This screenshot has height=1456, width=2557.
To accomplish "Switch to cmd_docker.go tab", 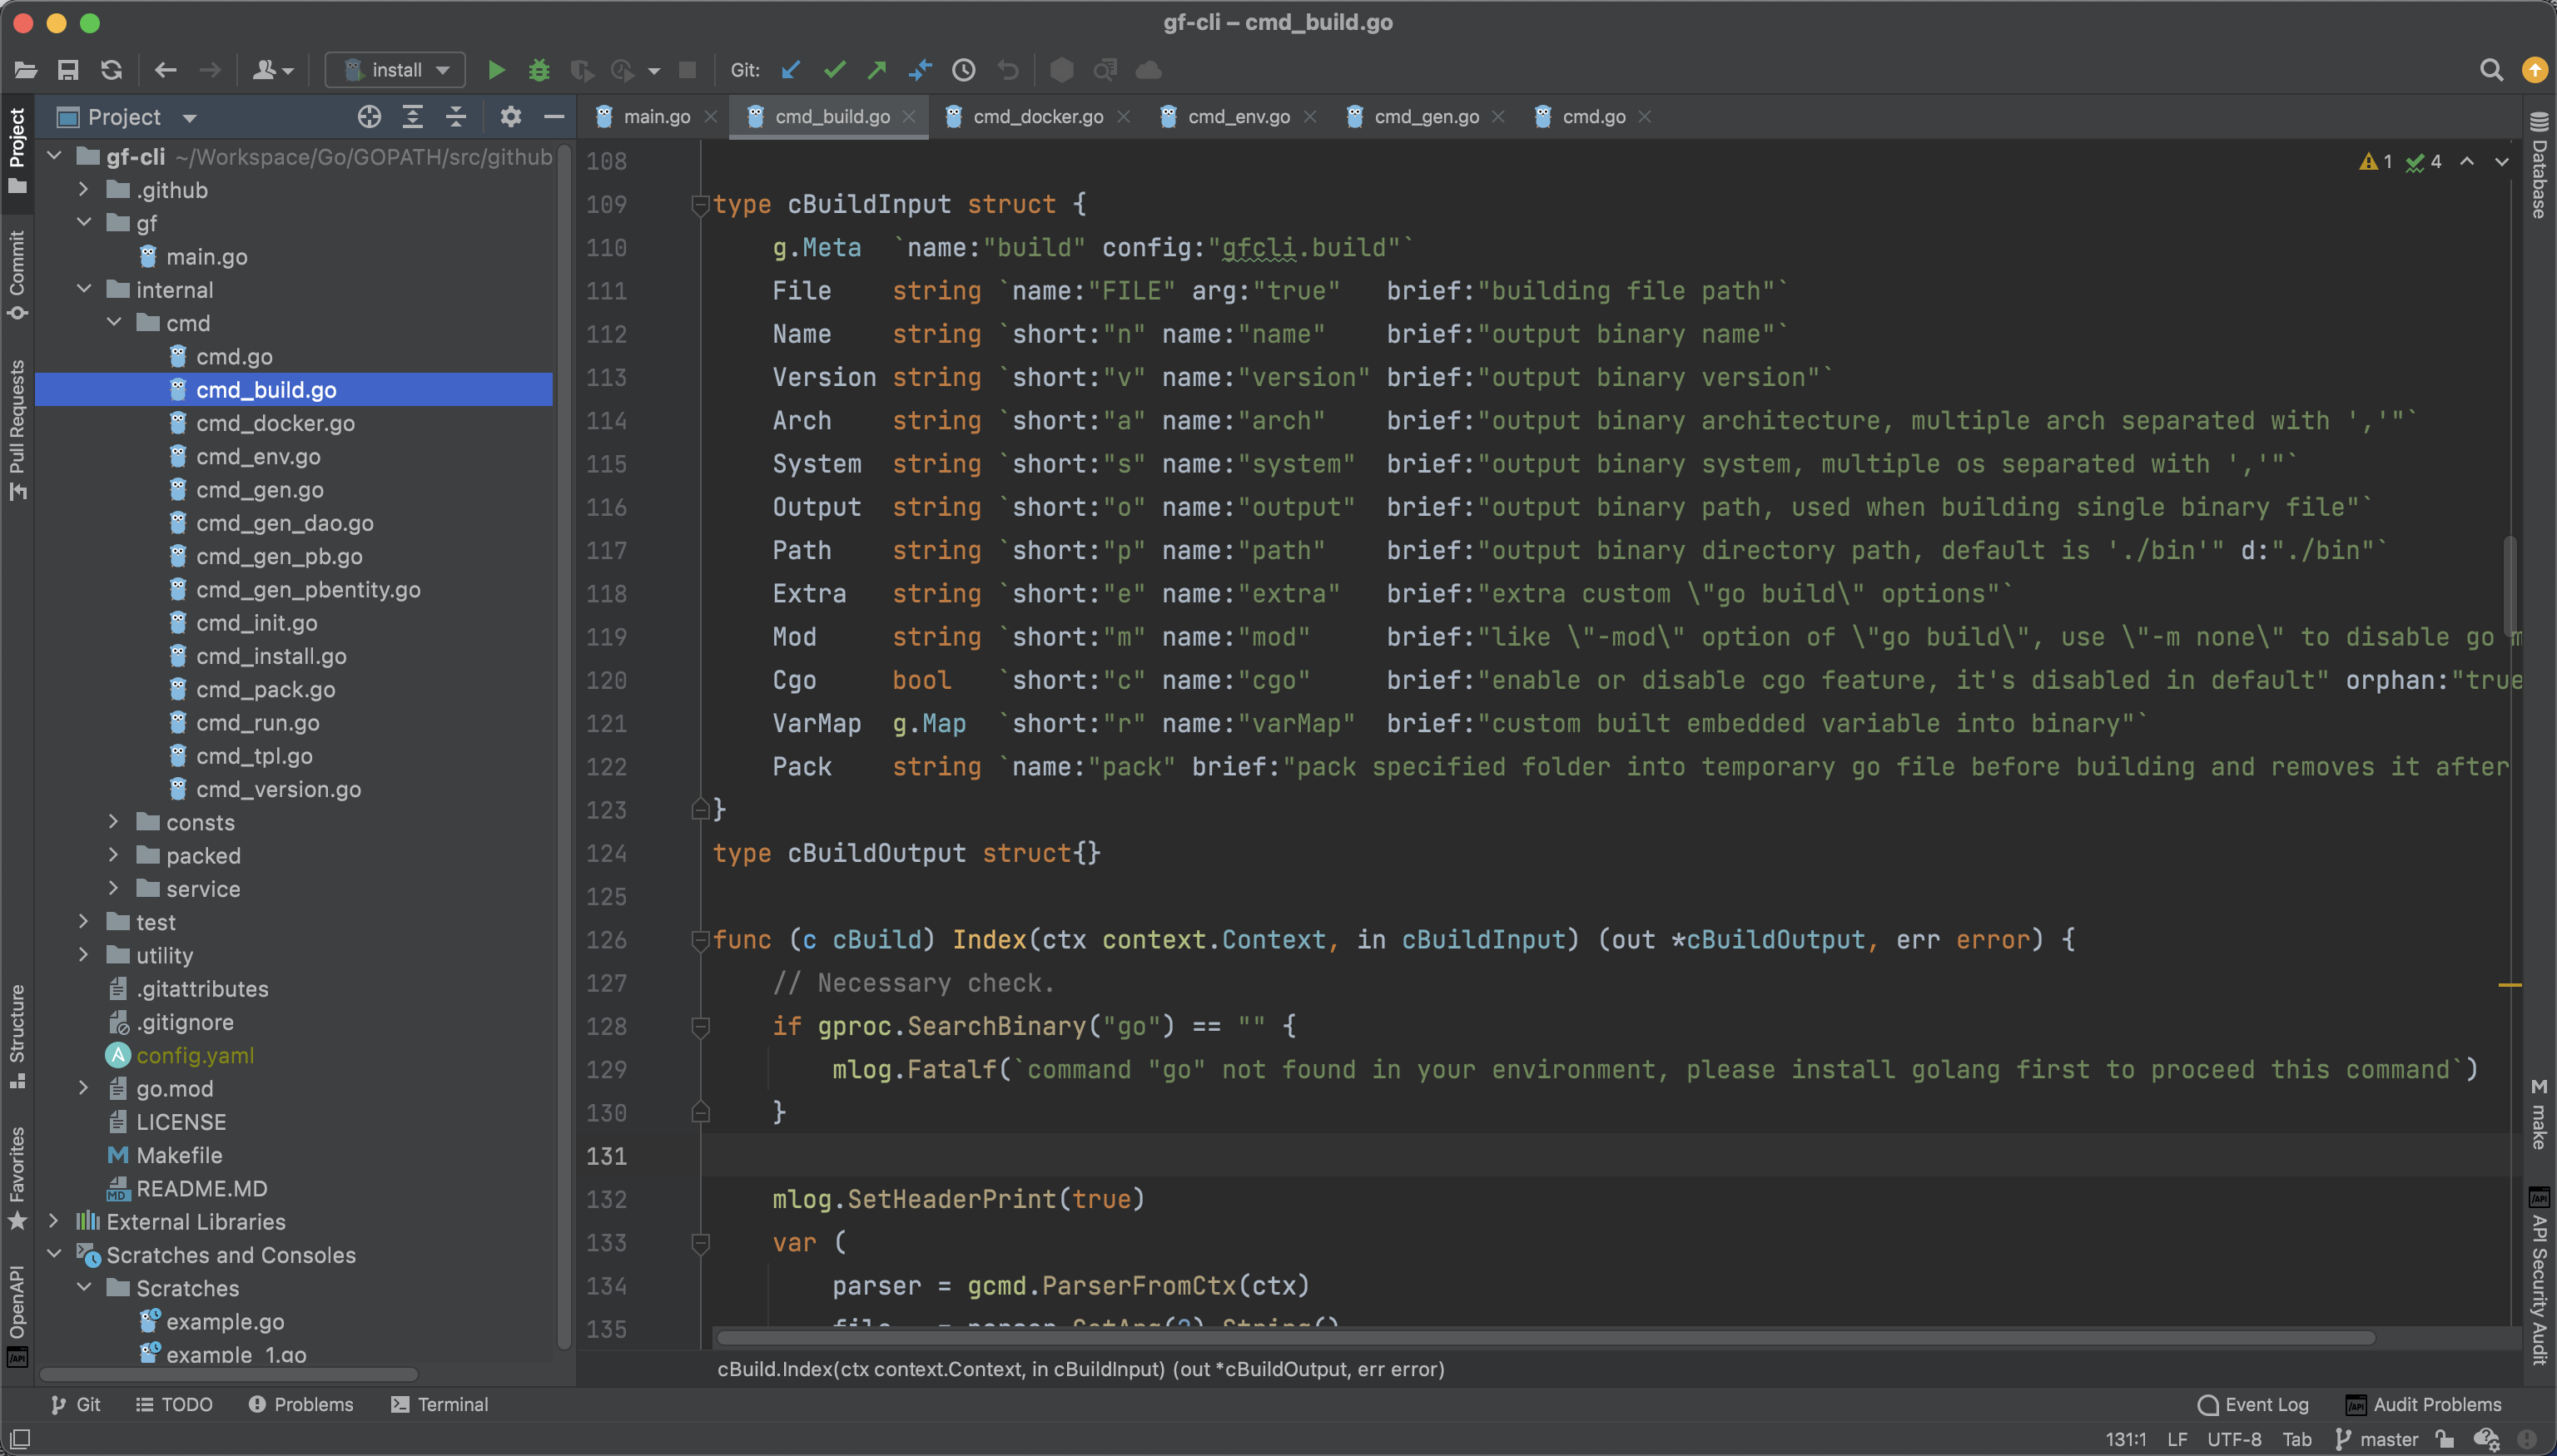I will pos(1037,117).
